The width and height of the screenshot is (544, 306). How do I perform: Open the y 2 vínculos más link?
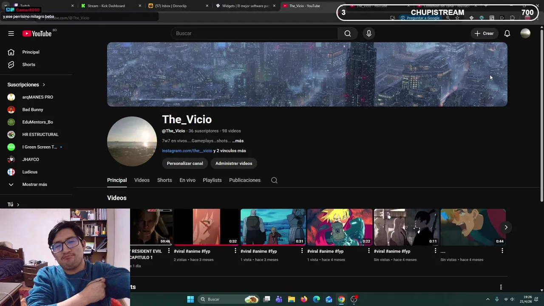click(x=229, y=151)
